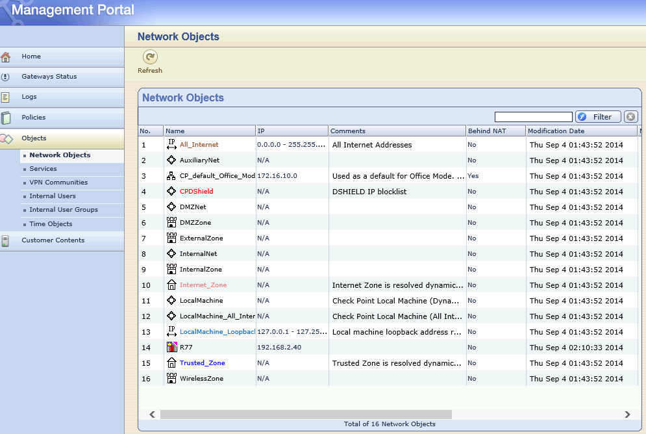The image size is (646, 434).
Task: Click the Logs scroll icon in the sidebar
Action: coord(8,97)
